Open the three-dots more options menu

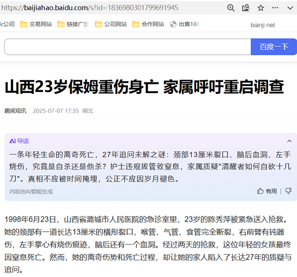(275, 8)
